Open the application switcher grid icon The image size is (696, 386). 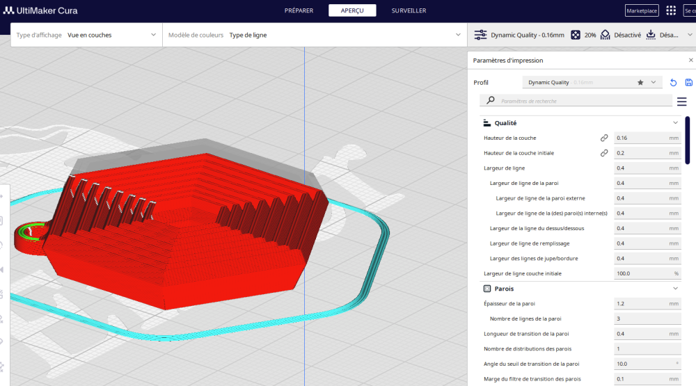coord(671,10)
